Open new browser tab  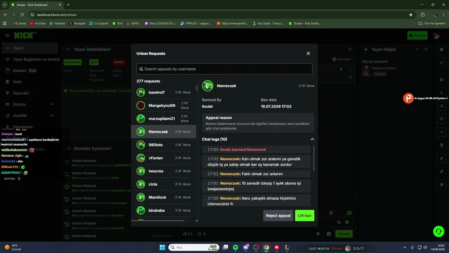[68, 5]
